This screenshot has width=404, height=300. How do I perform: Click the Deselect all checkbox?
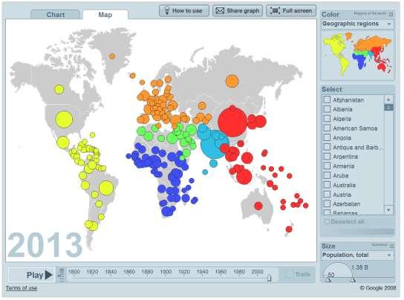[327, 221]
